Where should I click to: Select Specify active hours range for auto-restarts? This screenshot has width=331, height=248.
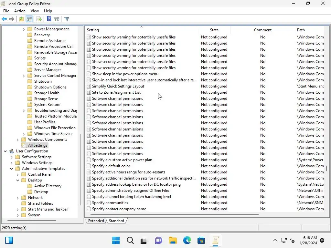(129, 172)
